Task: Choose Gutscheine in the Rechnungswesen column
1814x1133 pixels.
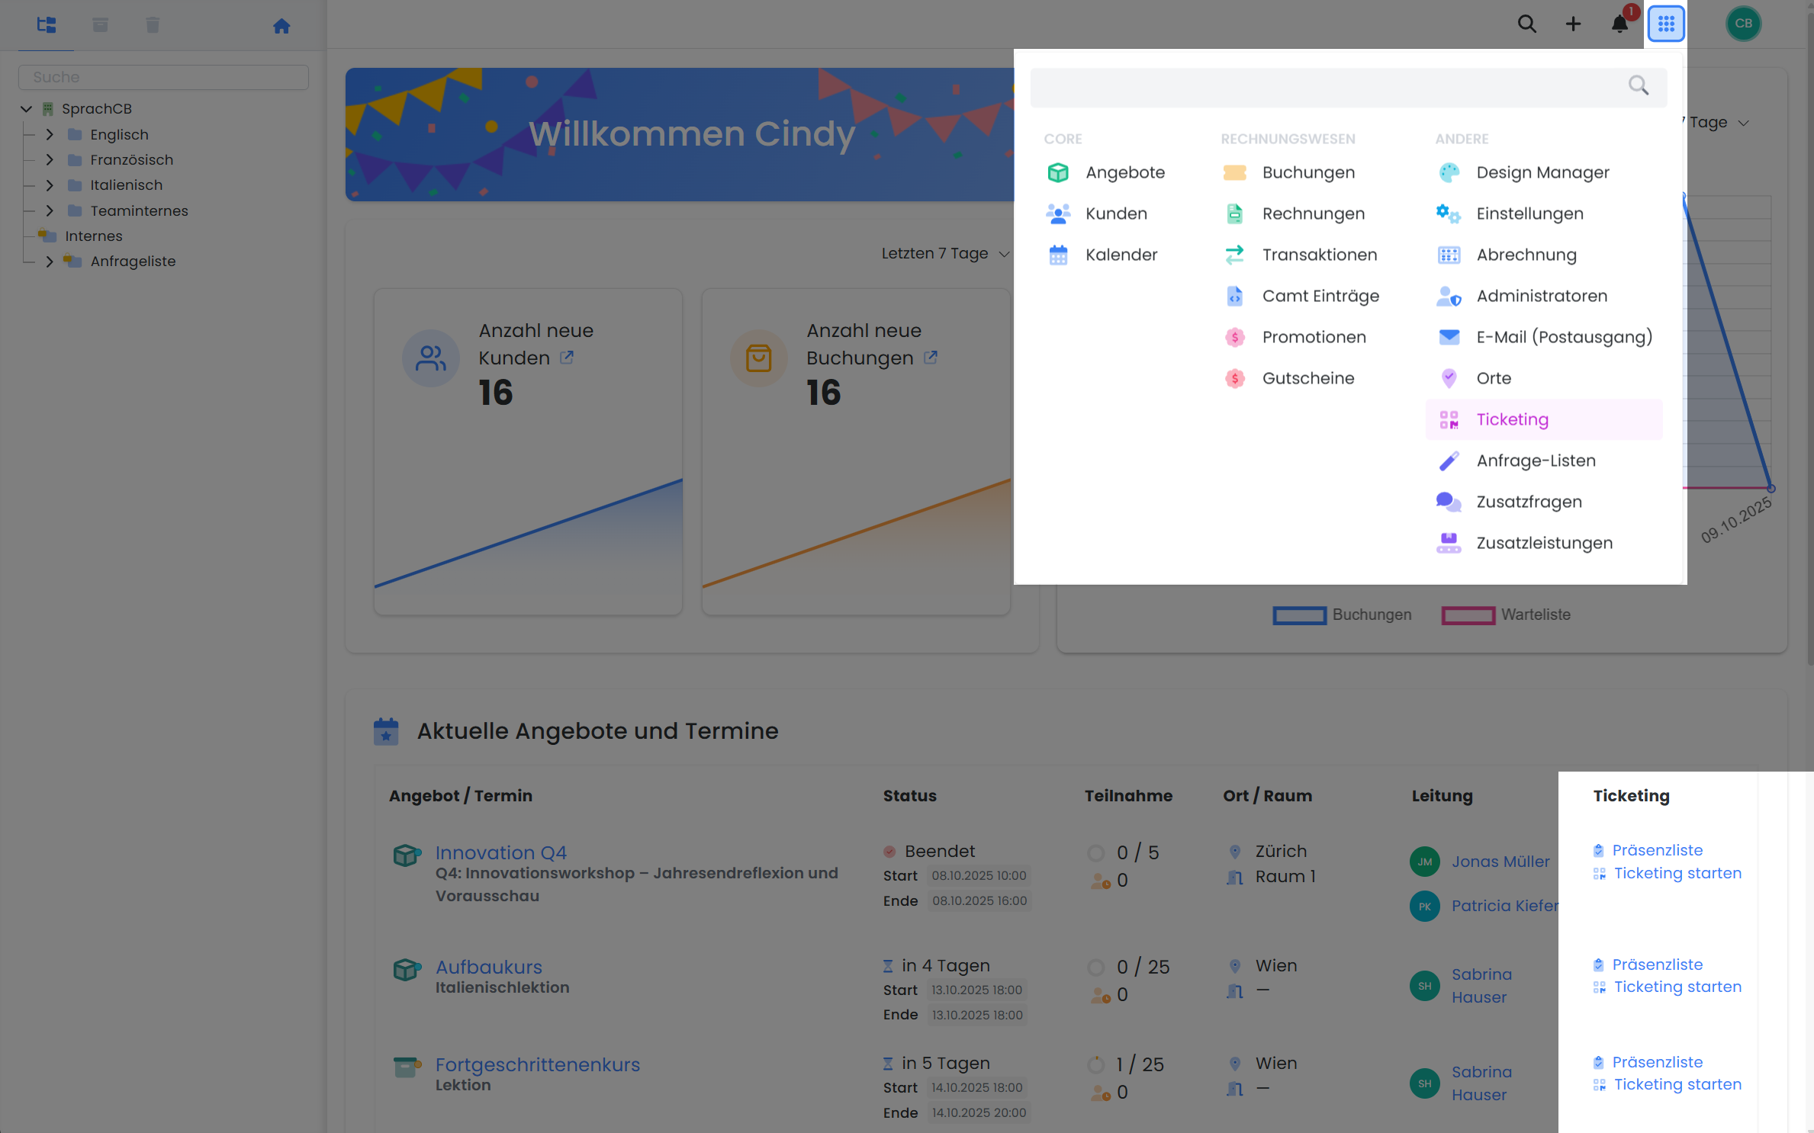Action: pos(1307,378)
